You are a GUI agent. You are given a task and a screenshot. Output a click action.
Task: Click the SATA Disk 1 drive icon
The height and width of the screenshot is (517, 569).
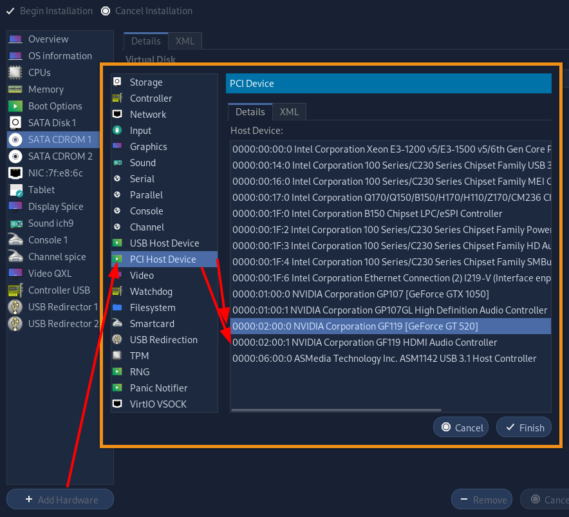click(x=15, y=123)
